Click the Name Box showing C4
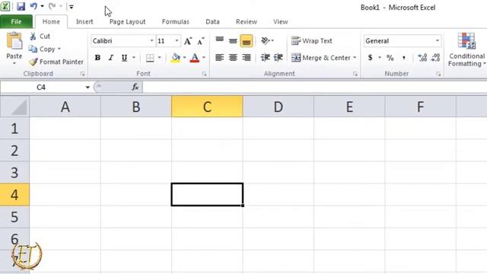Image resolution: width=487 pixels, height=274 pixels. (41, 88)
